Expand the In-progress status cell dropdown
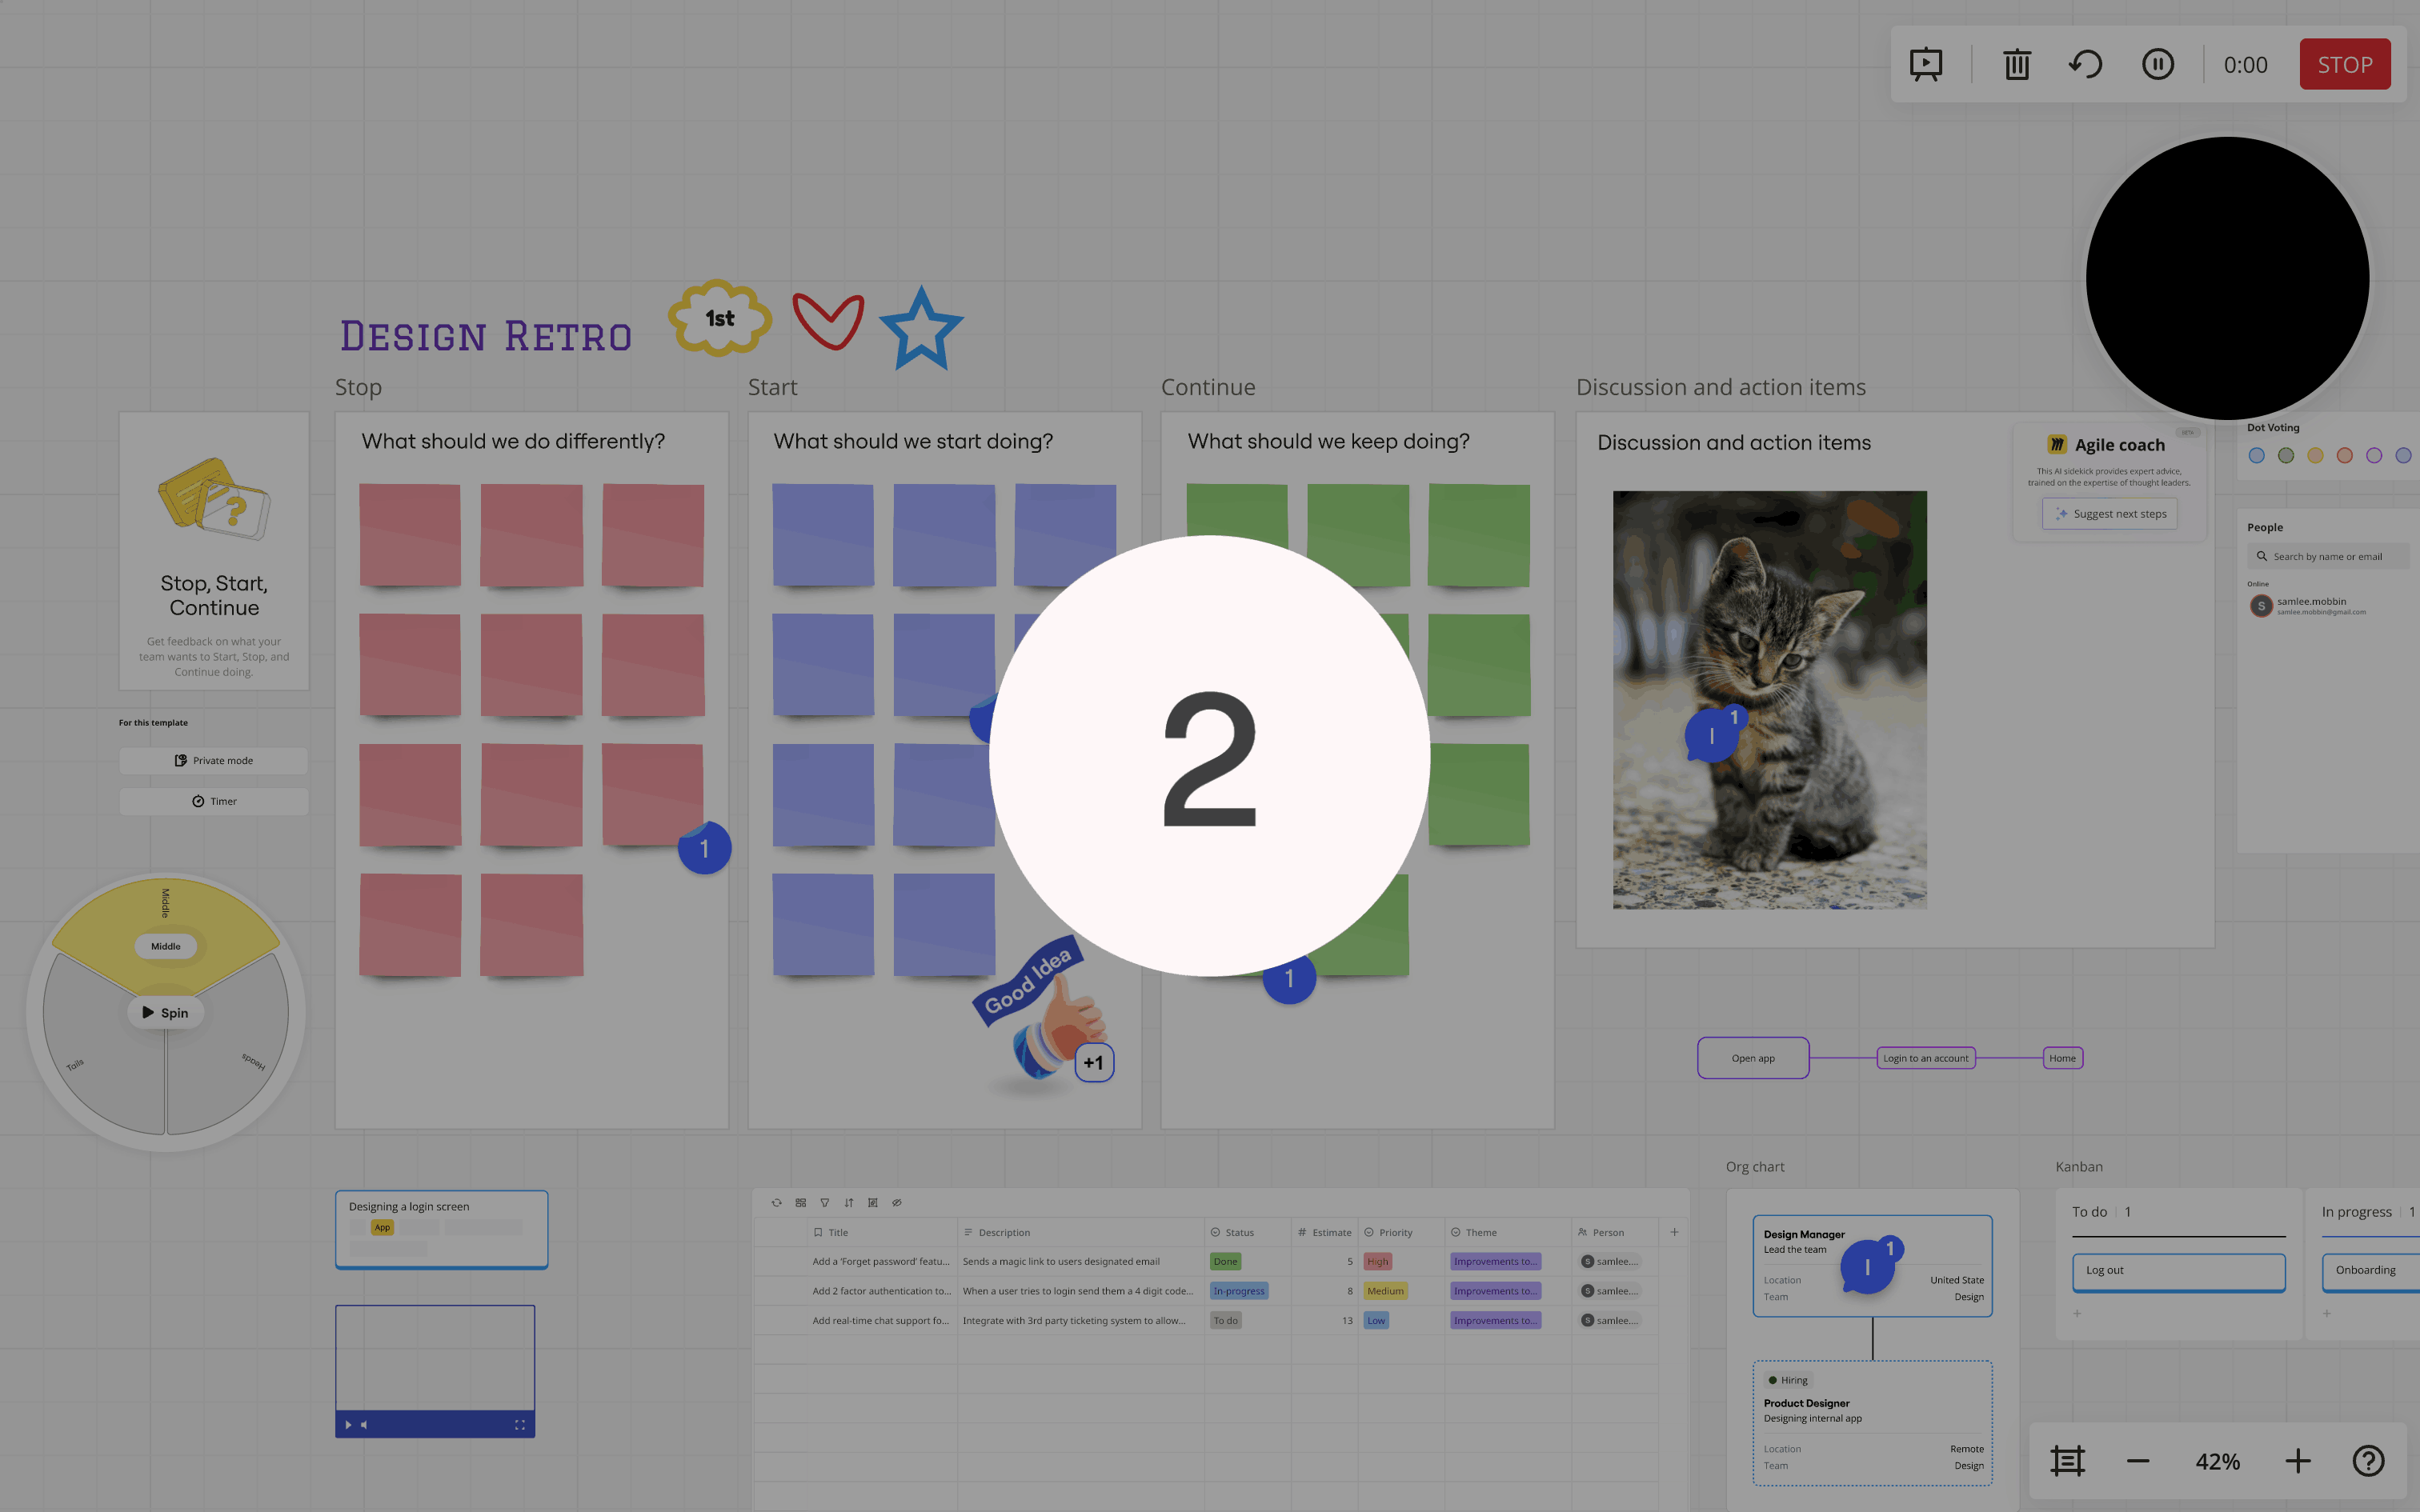Viewport: 2420px width, 1512px height. [x=1239, y=1291]
